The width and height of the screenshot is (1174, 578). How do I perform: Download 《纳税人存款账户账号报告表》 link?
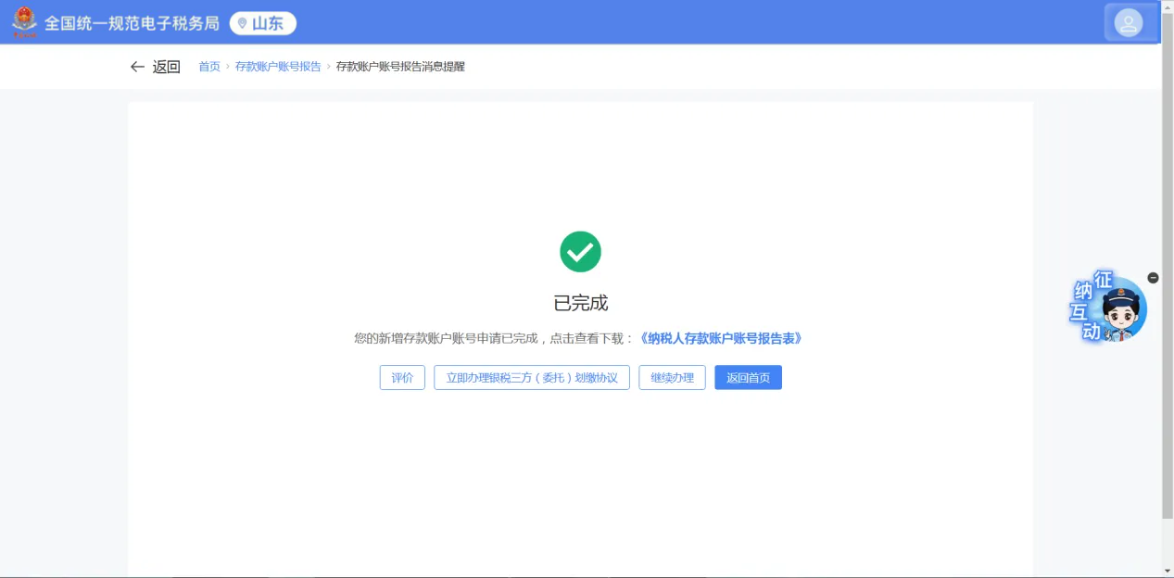(720, 338)
